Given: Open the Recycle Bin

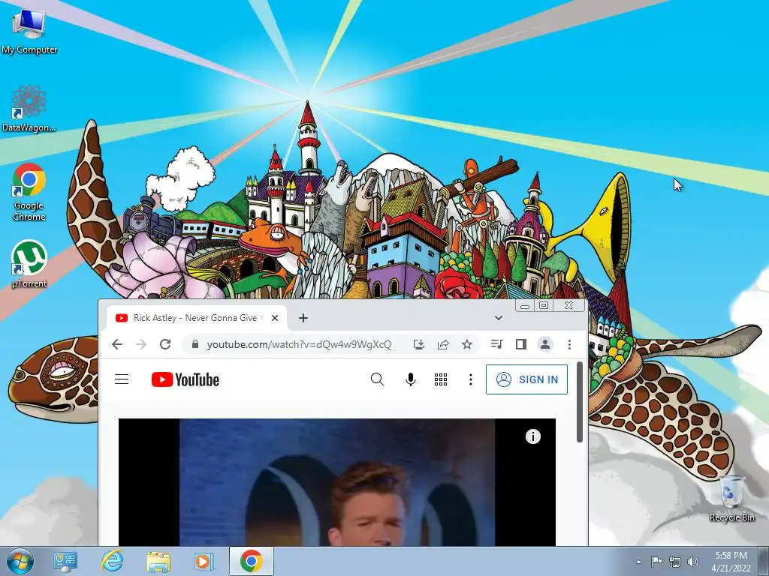Looking at the screenshot, I should pos(731,498).
